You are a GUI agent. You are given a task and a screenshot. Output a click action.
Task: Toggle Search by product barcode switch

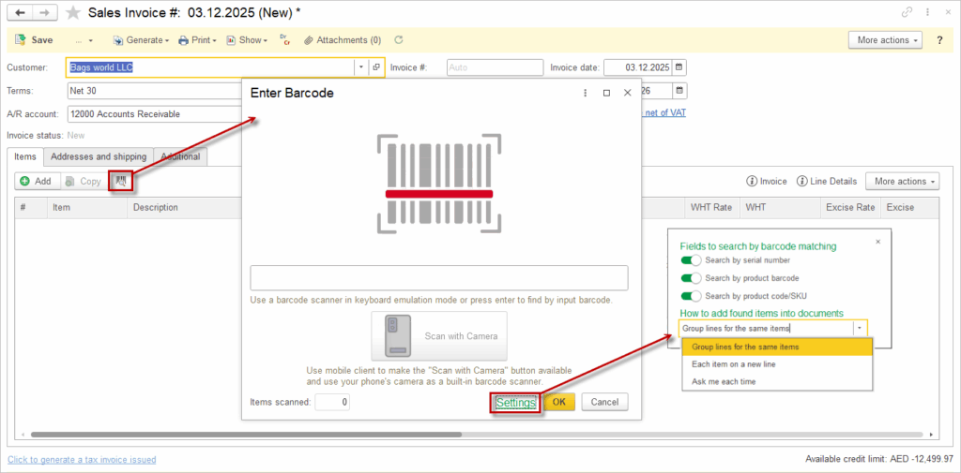691,278
